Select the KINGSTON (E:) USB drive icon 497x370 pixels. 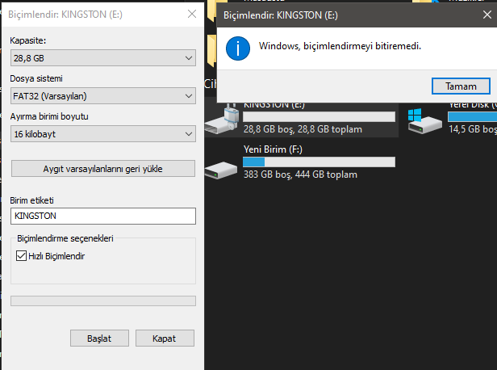(x=222, y=118)
